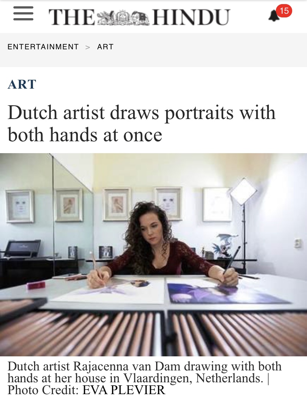Image resolution: width=307 pixels, height=409 pixels.
Task: Open the main article photo
Action: pos(153,255)
